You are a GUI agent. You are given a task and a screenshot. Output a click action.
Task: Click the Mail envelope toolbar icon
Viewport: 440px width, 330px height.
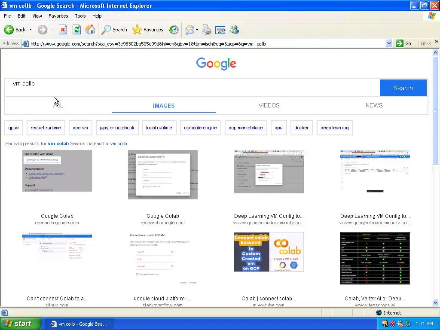pyautogui.click(x=190, y=30)
